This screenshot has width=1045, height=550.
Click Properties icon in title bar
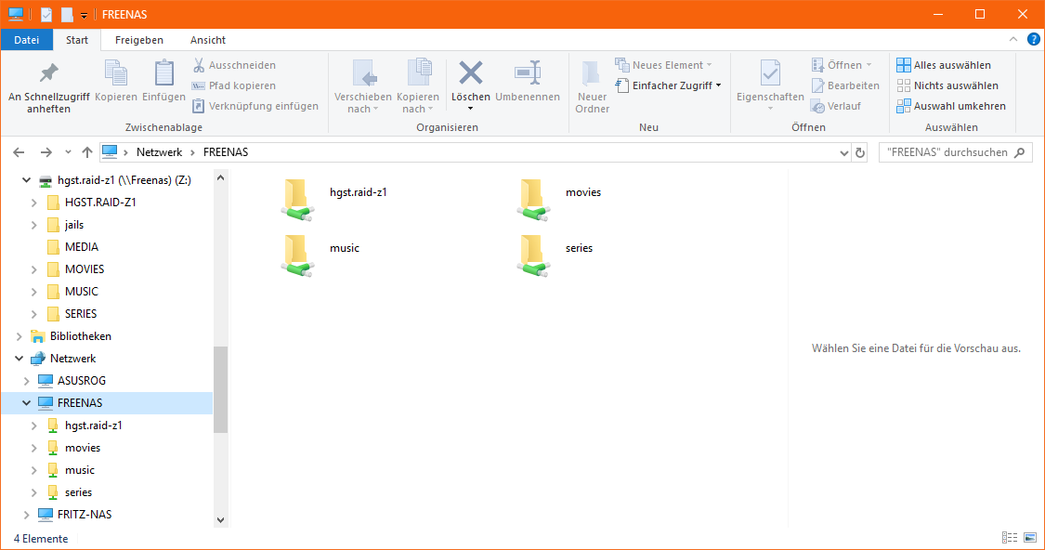pyautogui.click(x=46, y=14)
